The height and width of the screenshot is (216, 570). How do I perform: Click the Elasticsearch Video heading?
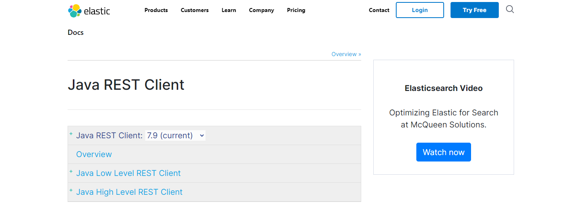tap(444, 88)
